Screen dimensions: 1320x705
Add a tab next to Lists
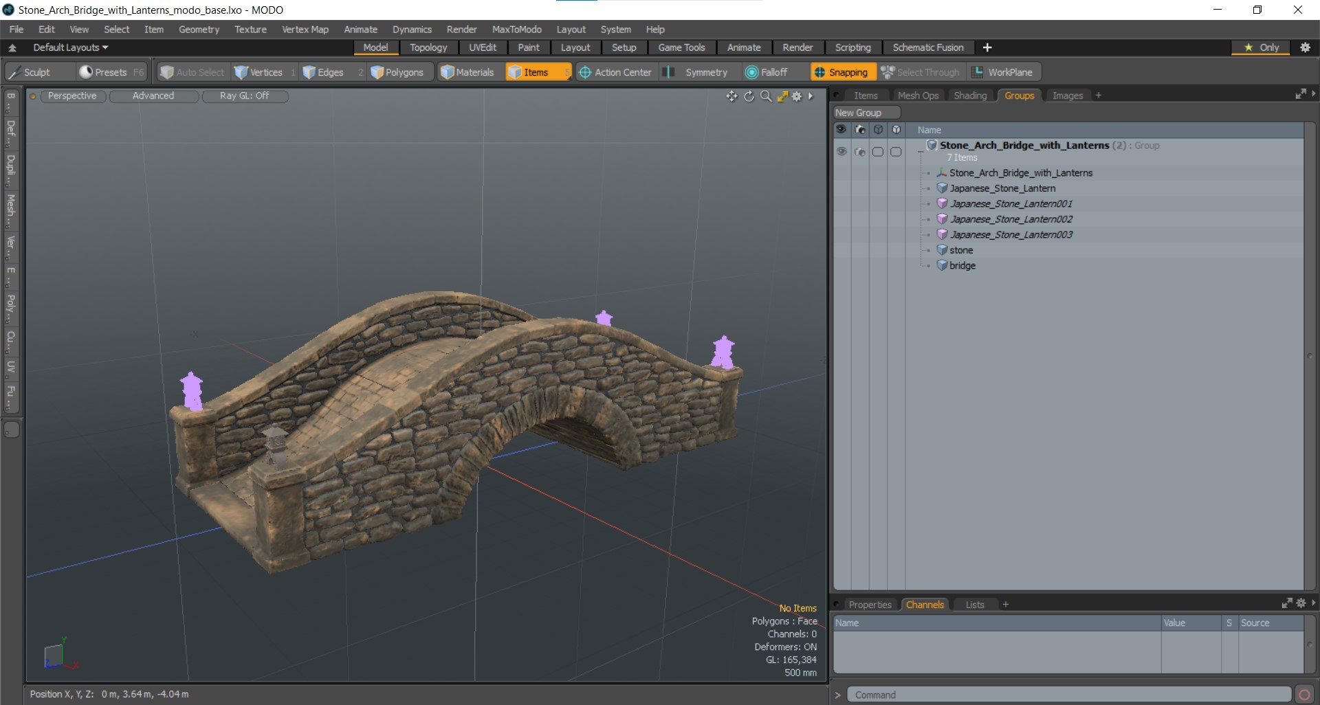point(1005,605)
